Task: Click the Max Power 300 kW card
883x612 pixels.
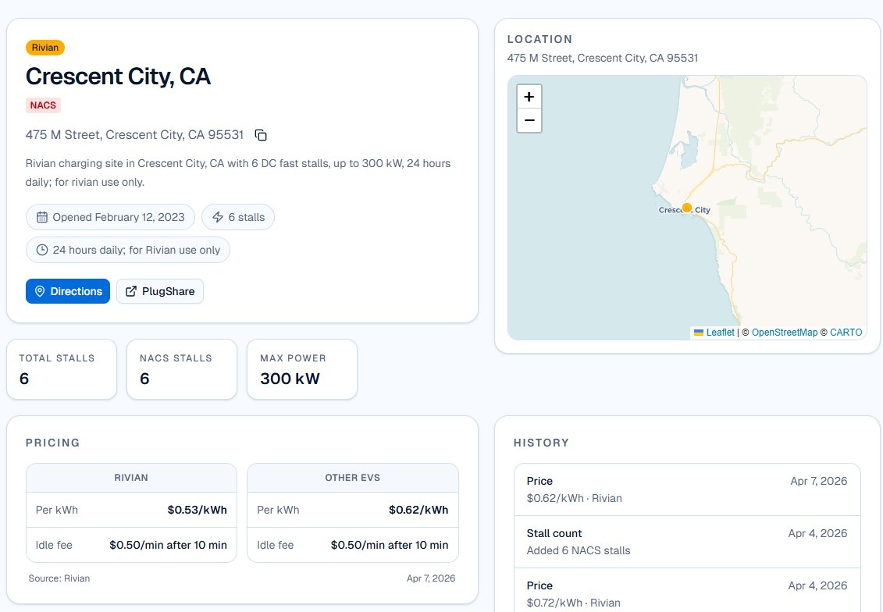Action: [302, 369]
